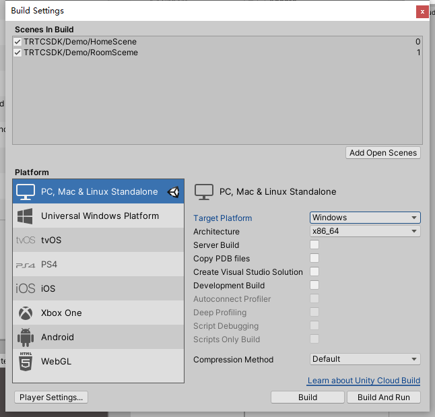Enable the Copy PDB files checkbox

point(314,258)
